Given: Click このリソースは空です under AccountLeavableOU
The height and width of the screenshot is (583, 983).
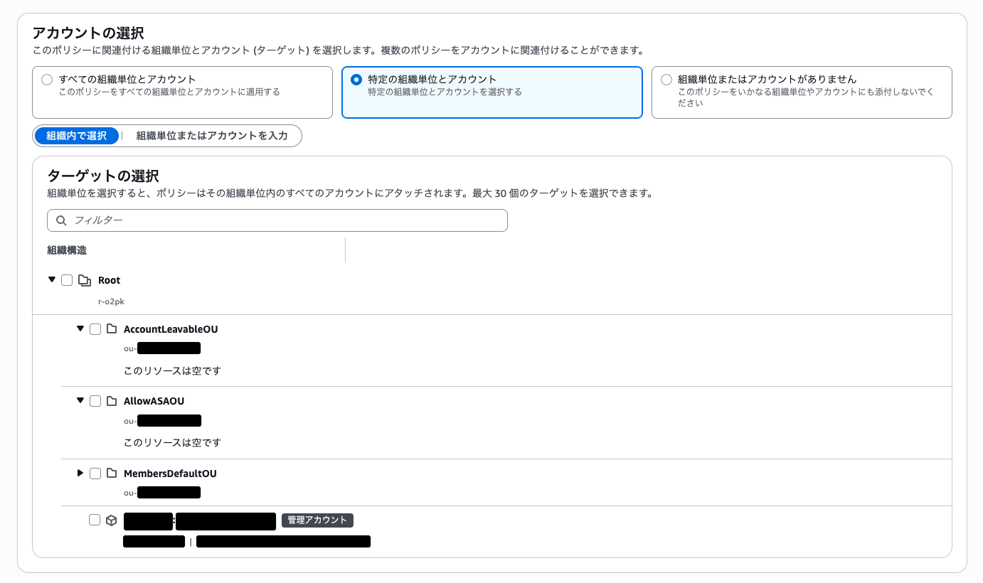Looking at the screenshot, I should click(x=173, y=371).
